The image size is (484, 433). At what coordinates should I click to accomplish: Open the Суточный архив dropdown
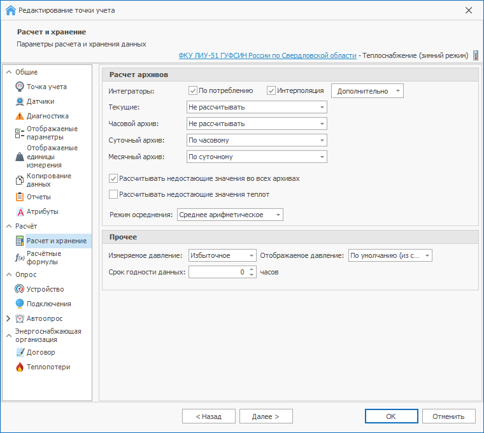click(x=257, y=140)
